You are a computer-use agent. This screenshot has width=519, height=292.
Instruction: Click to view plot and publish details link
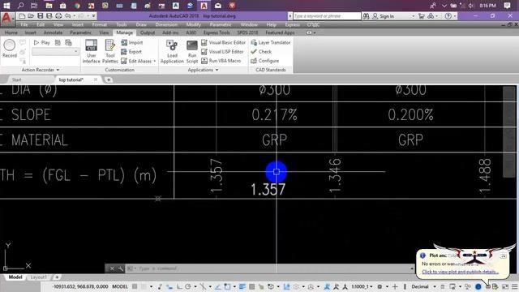pyautogui.click(x=460, y=272)
